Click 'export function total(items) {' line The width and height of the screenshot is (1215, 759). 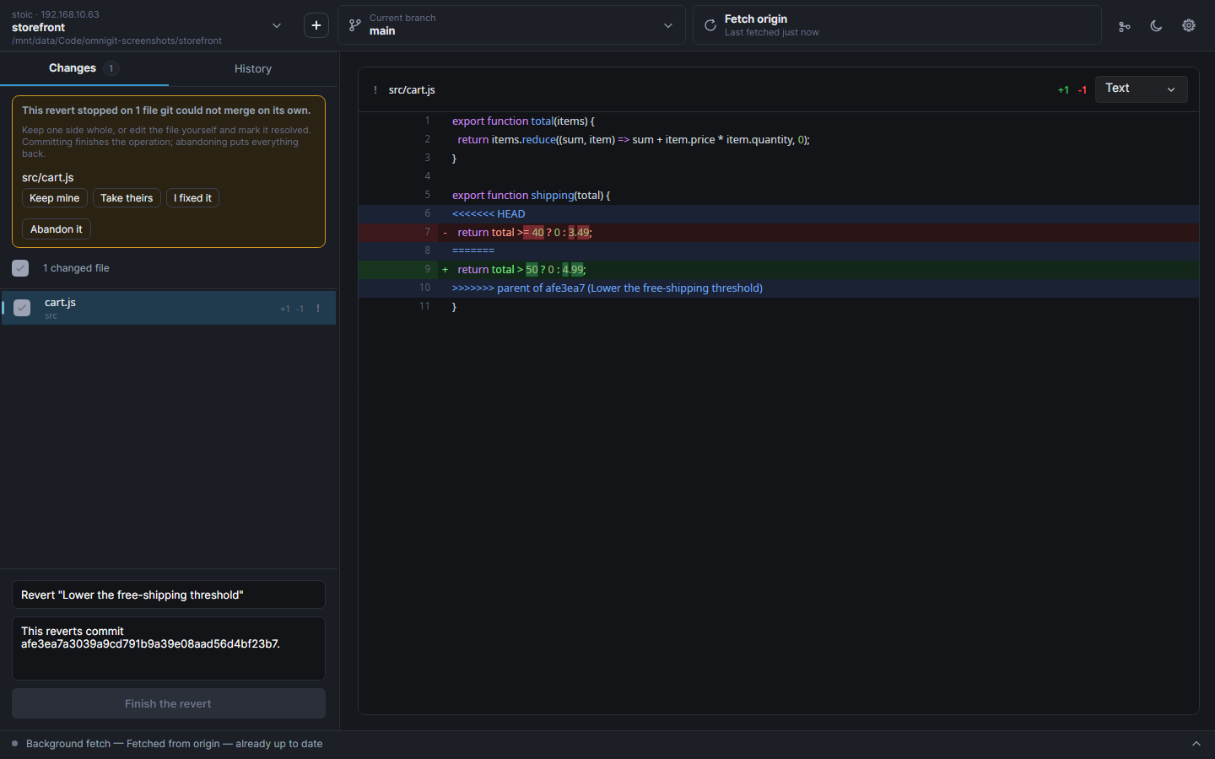coord(779,121)
